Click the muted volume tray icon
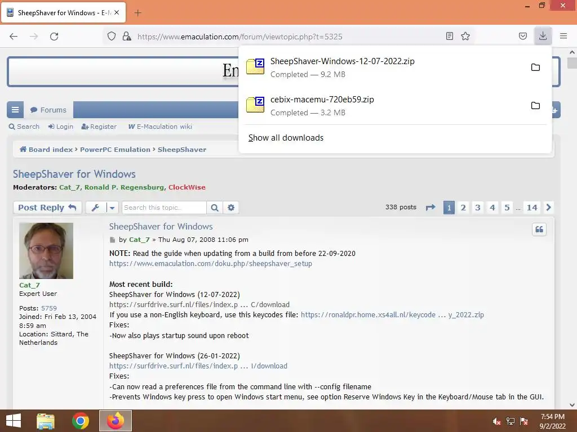This screenshot has width=577, height=432. click(497, 421)
